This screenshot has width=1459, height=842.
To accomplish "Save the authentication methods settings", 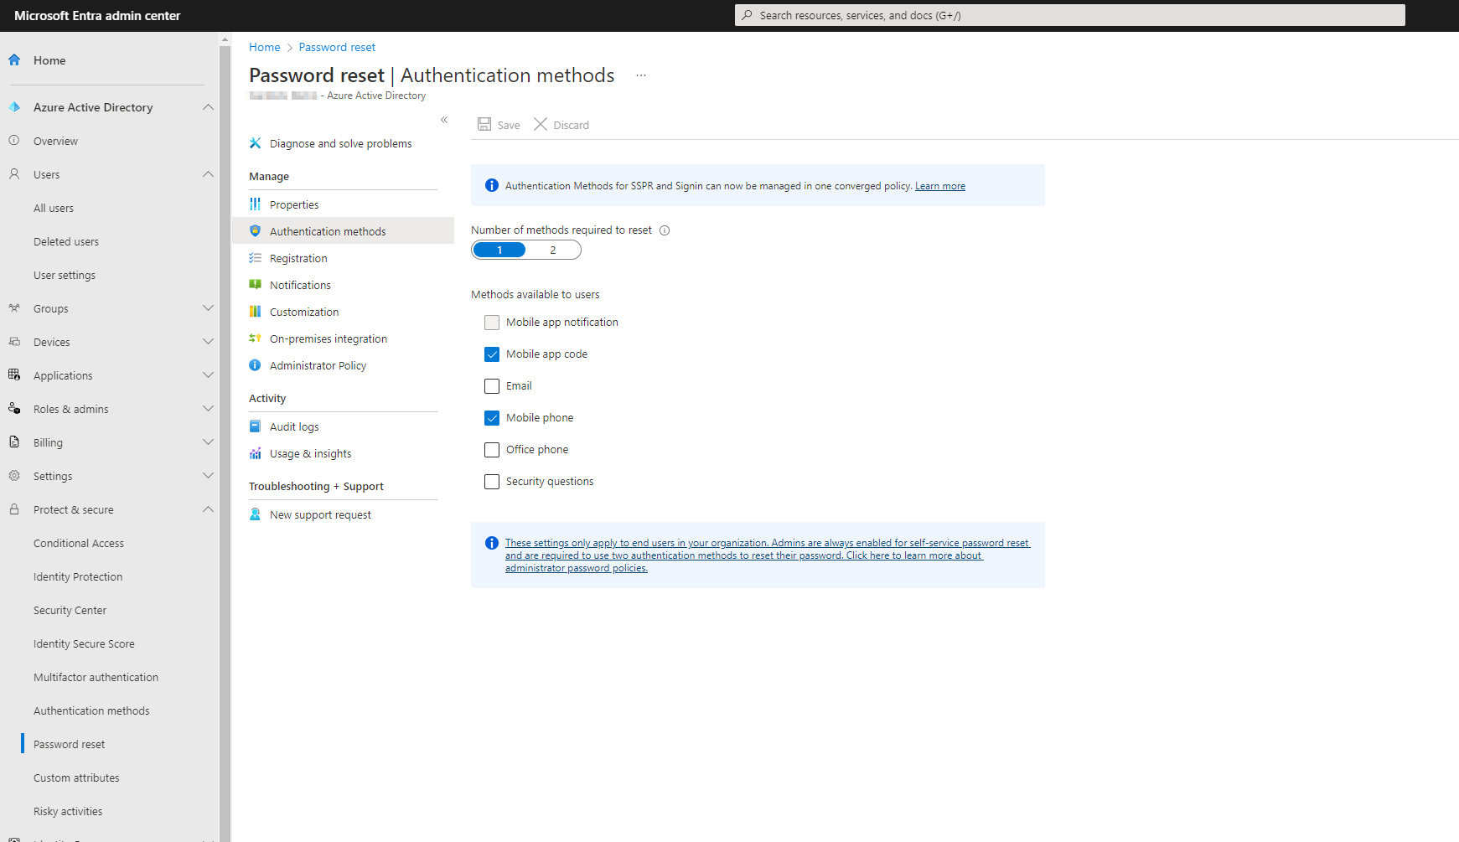I will pyautogui.click(x=499, y=124).
